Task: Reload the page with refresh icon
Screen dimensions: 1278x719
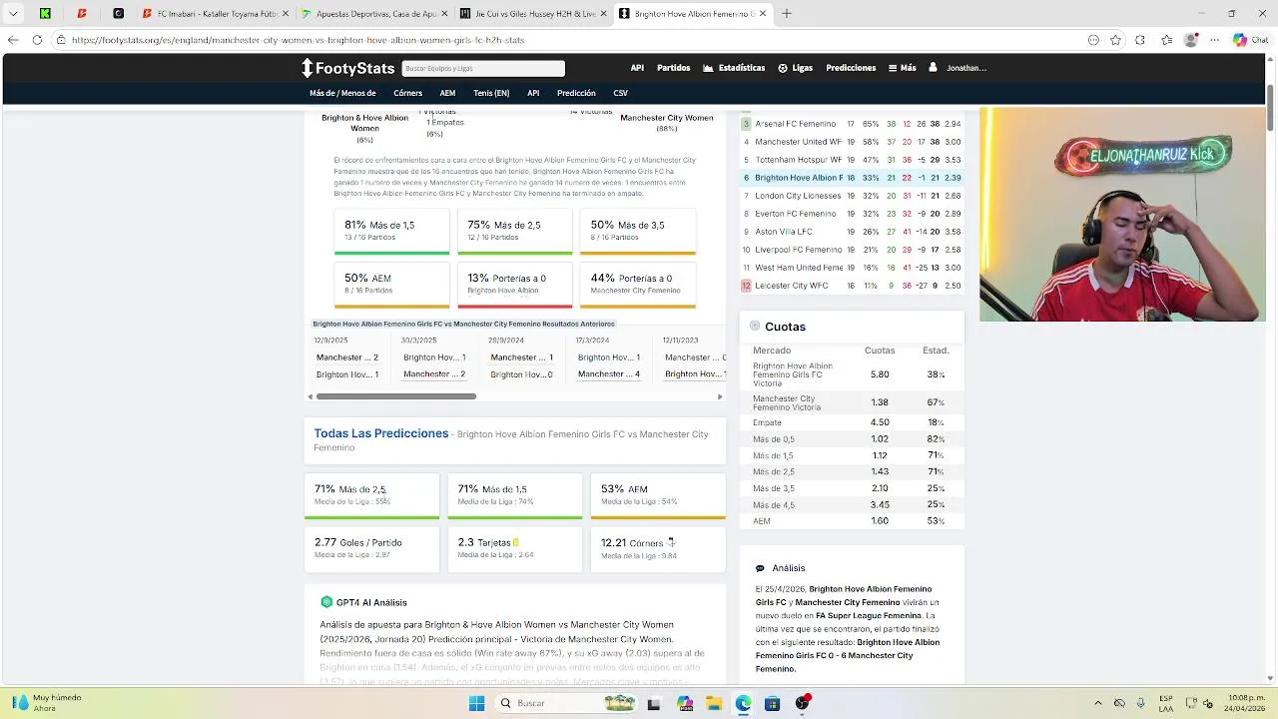Action: click(x=37, y=40)
